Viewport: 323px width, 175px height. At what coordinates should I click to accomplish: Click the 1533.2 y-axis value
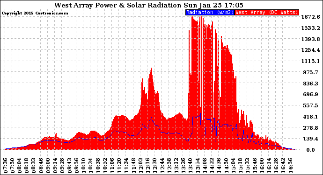[x=310, y=28]
